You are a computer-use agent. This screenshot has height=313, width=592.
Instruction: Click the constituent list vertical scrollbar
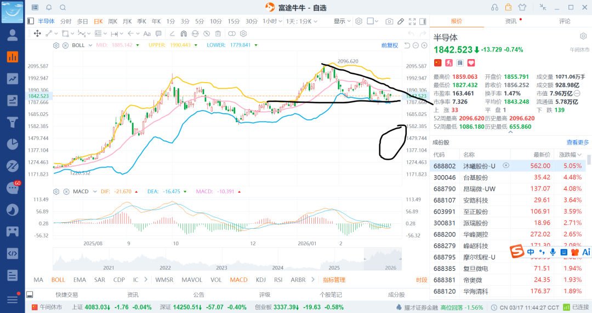pyautogui.click(x=589, y=159)
